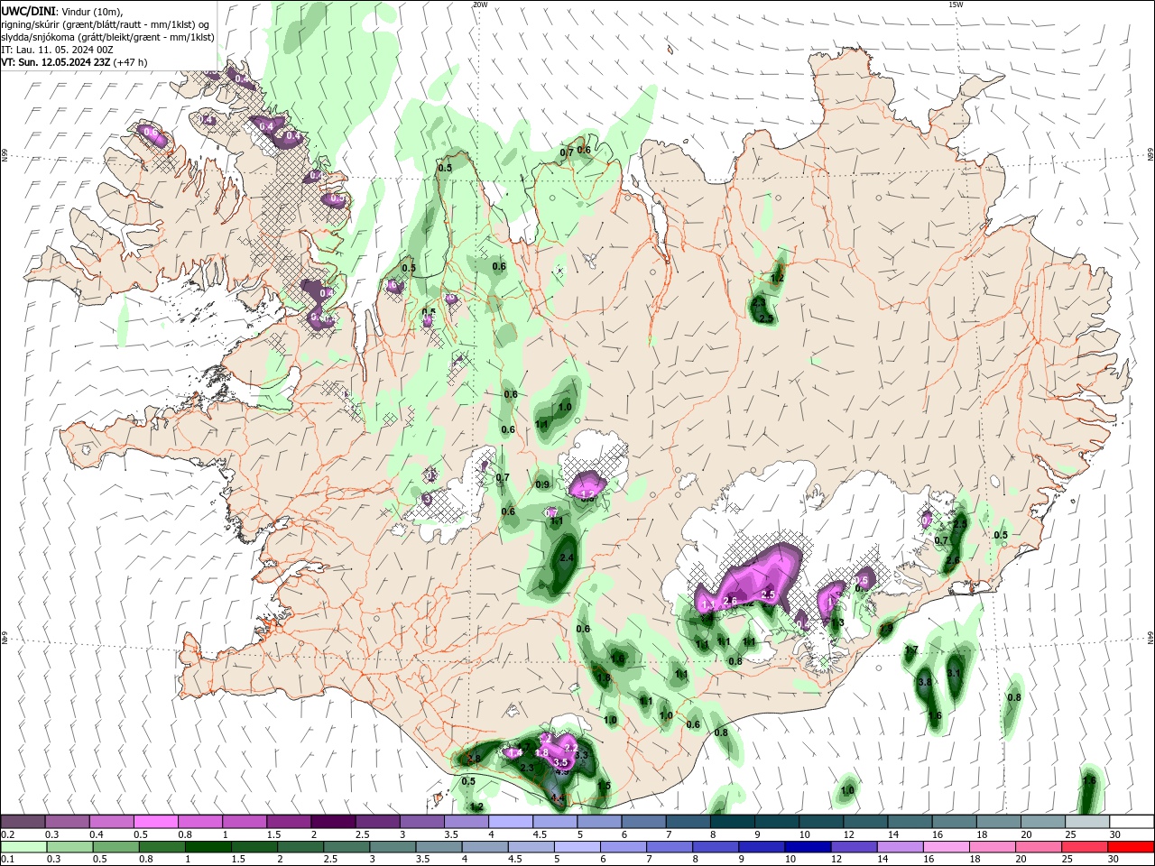Click the 'VT: Sun. 12.05.2024 23Z' valid time
This screenshot has width=1155, height=866.
(56, 61)
